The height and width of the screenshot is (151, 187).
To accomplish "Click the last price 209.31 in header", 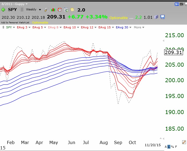I will click(x=56, y=17).
